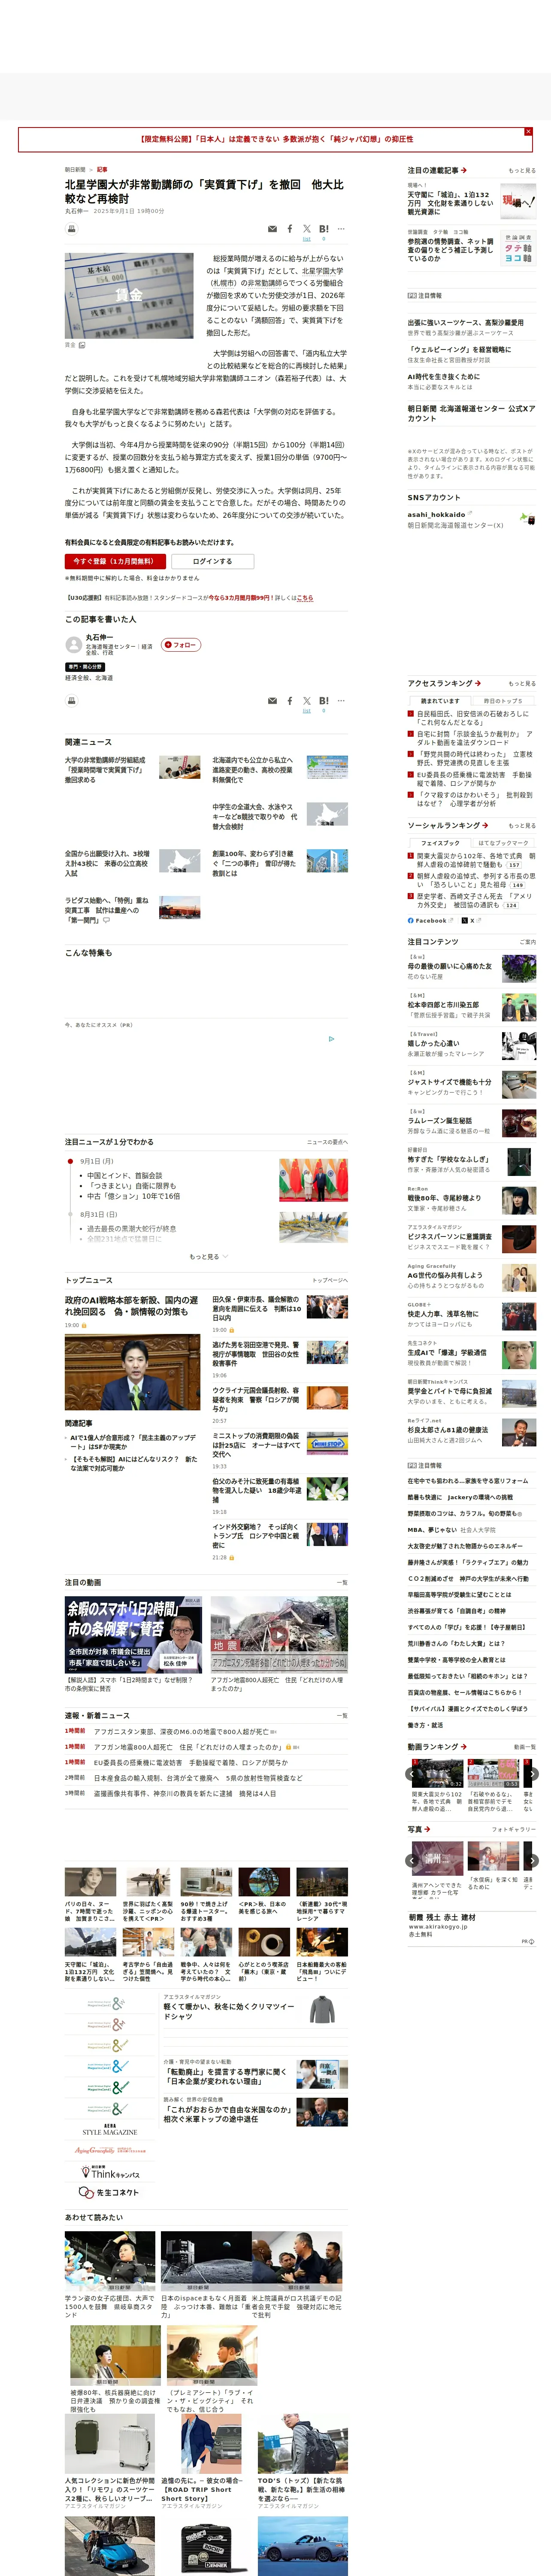This screenshot has width=551, height=2576.
Task: Share on Facebook from top share bar
Action: tap(290, 229)
